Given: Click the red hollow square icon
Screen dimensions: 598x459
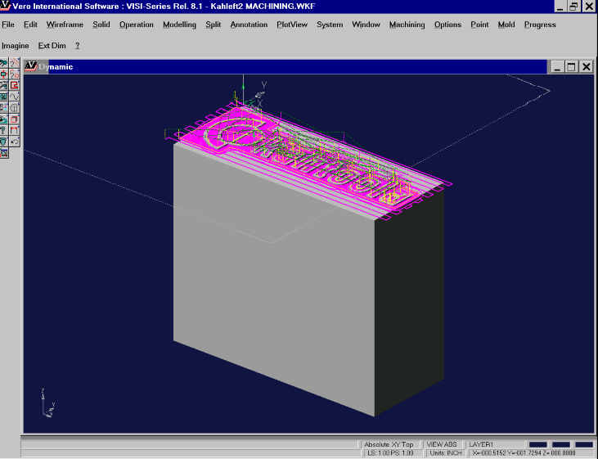Looking at the screenshot, I should click(15, 119).
